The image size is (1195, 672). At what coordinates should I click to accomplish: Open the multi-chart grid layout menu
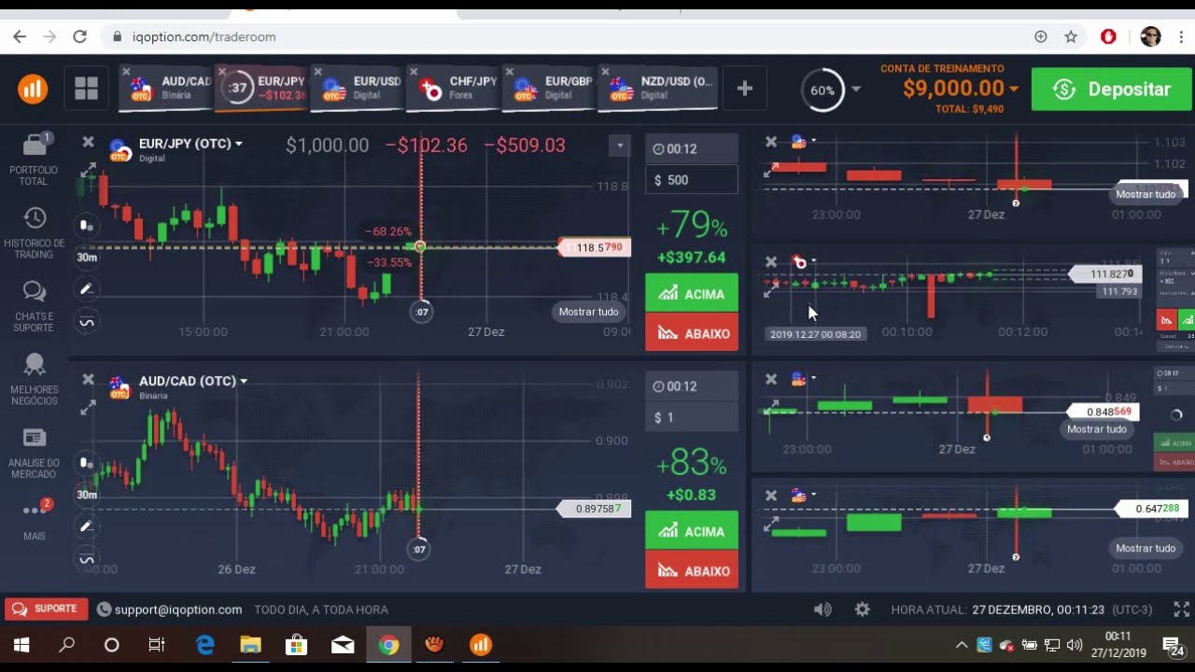[x=87, y=89]
